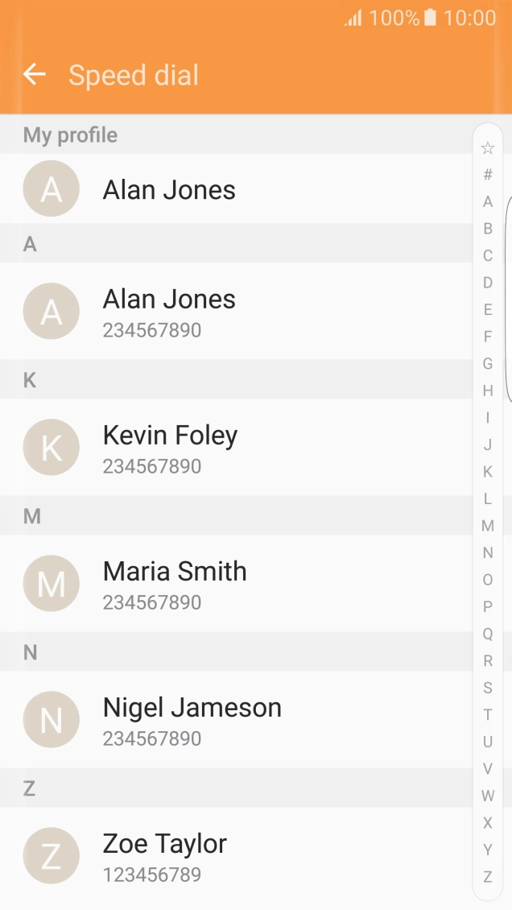The height and width of the screenshot is (910, 512).
Task: Choose Maria Smith for speed dial
Action: (175, 572)
